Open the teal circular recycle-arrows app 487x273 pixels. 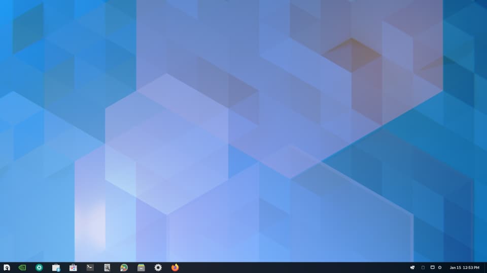(39, 267)
